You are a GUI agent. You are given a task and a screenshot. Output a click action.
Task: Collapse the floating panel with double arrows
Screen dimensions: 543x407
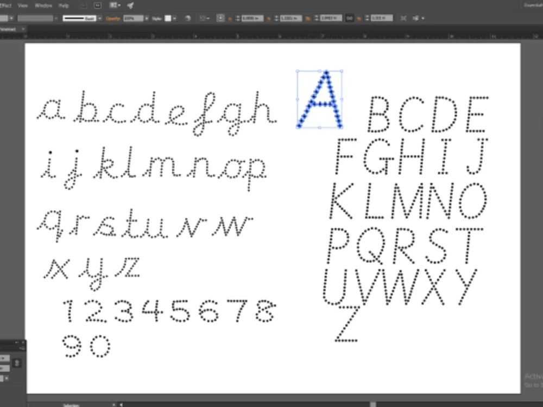coord(17,342)
